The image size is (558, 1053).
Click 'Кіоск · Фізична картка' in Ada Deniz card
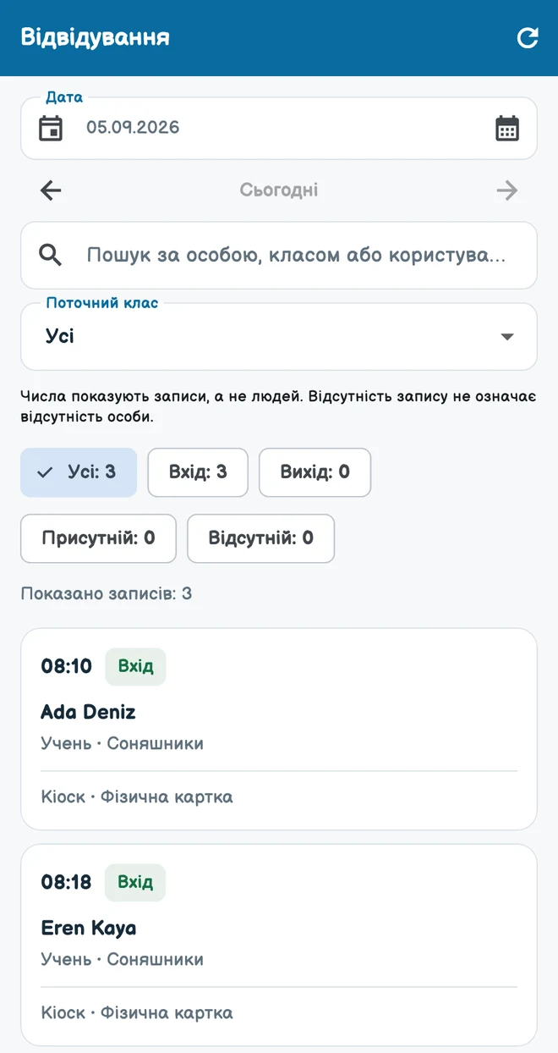137,797
